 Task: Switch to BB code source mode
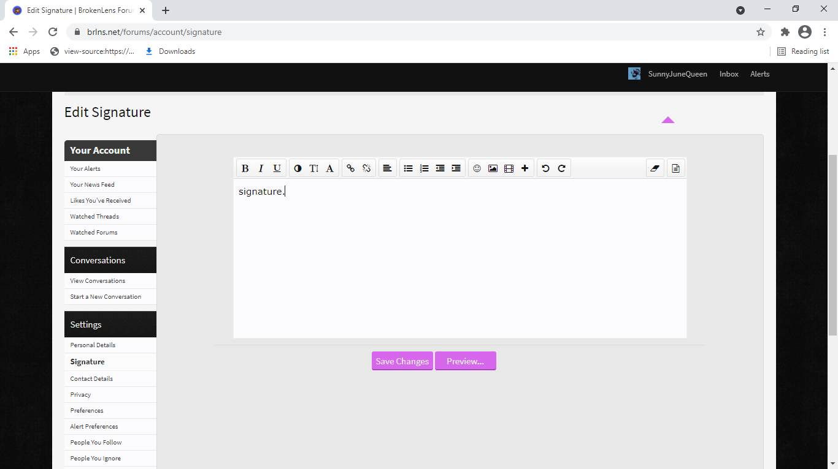coord(675,168)
